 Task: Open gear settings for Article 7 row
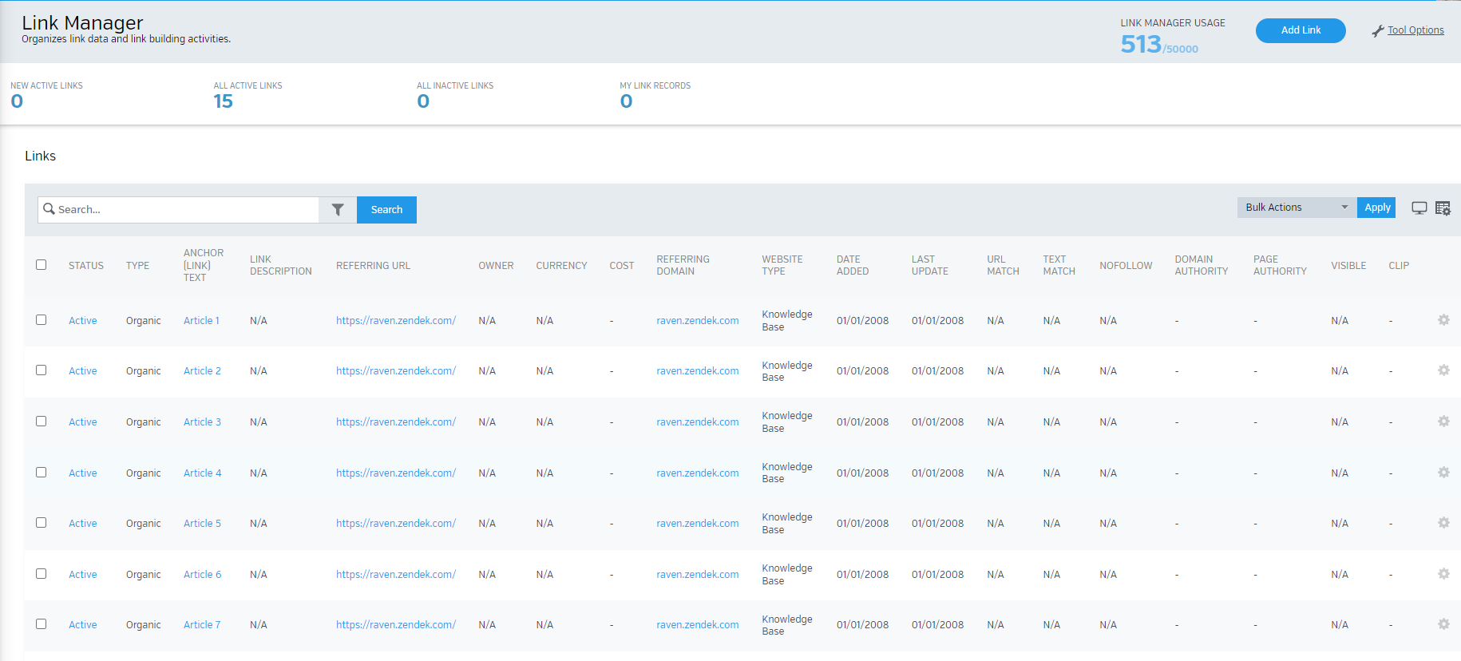pos(1443,624)
